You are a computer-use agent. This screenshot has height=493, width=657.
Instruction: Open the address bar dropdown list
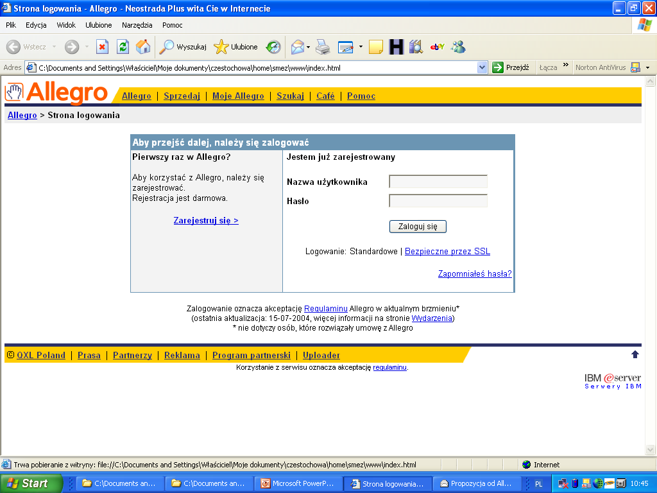[x=482, y=67]
